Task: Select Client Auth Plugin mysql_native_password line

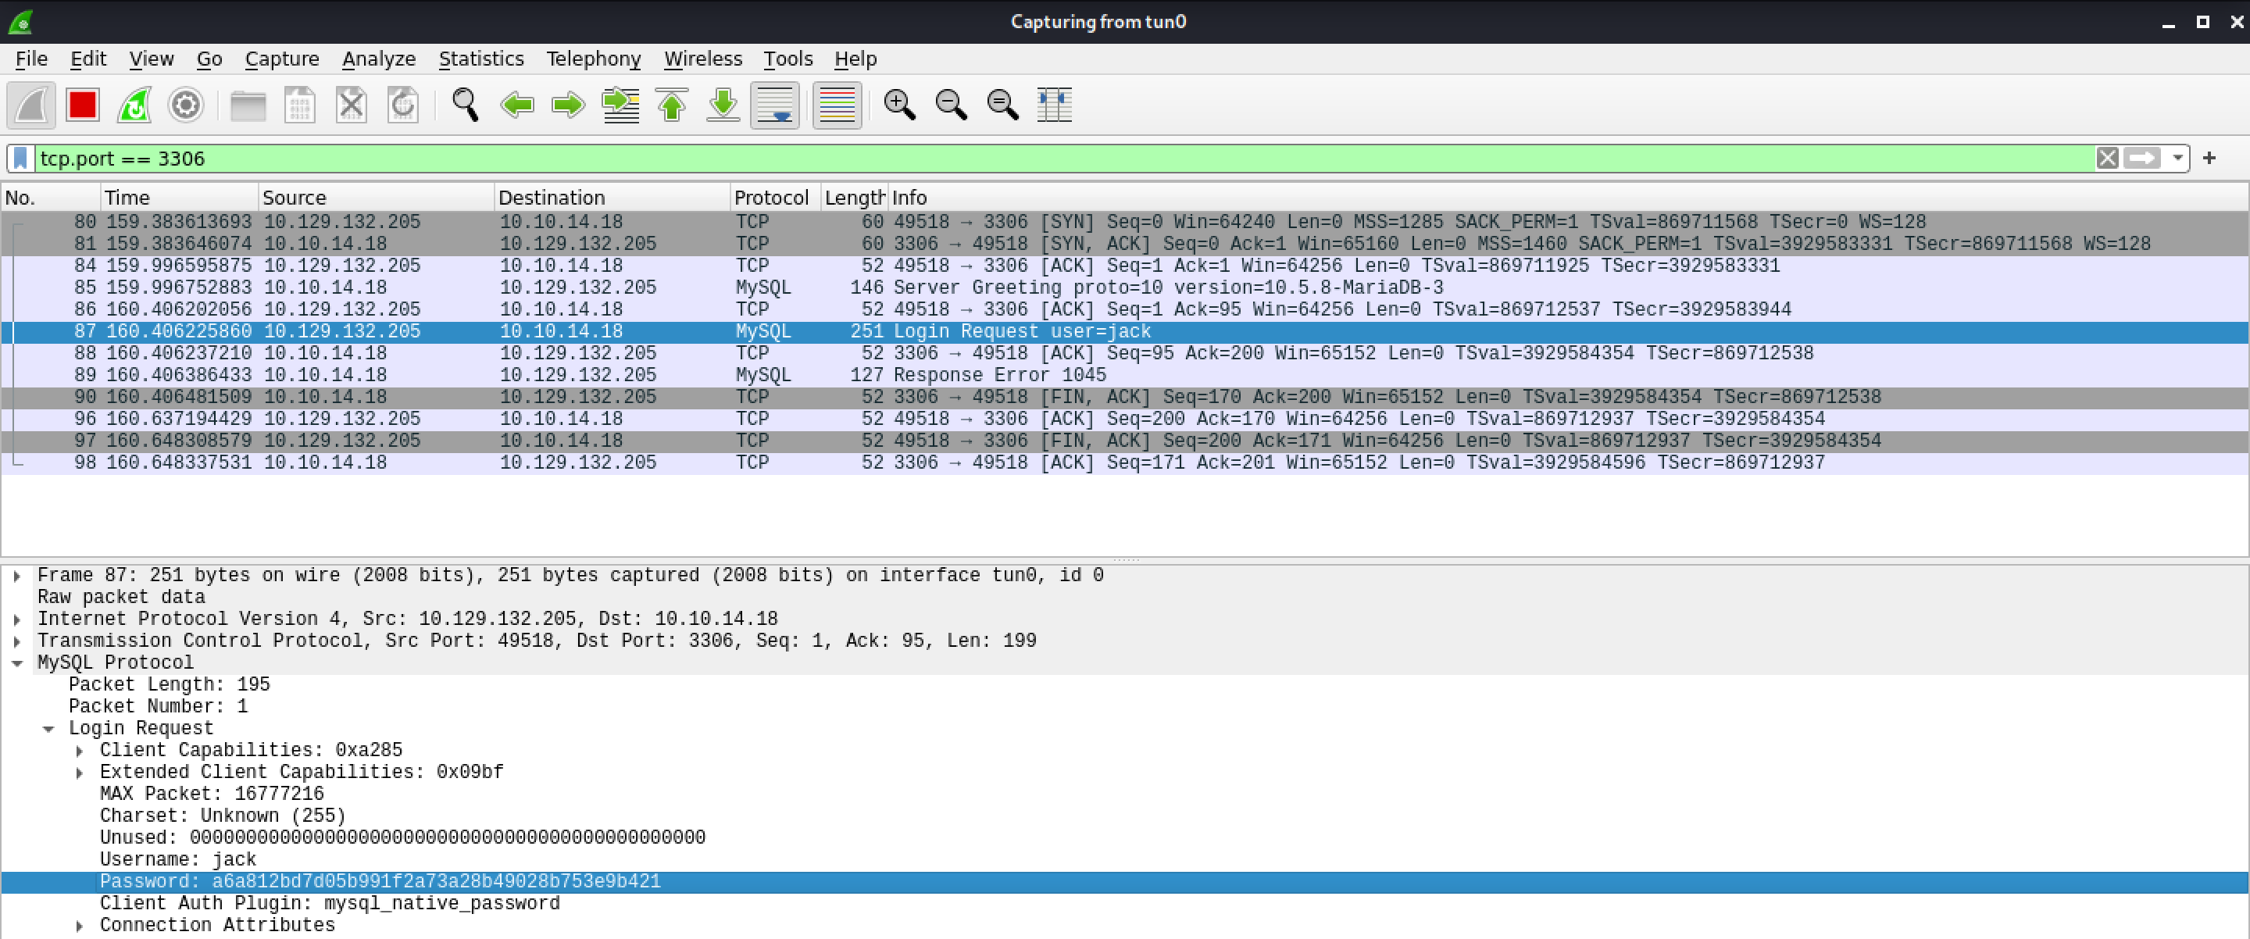Action: tap(329, 903)
